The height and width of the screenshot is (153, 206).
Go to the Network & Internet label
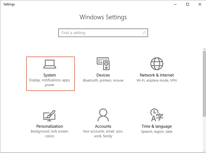[157, 75]
